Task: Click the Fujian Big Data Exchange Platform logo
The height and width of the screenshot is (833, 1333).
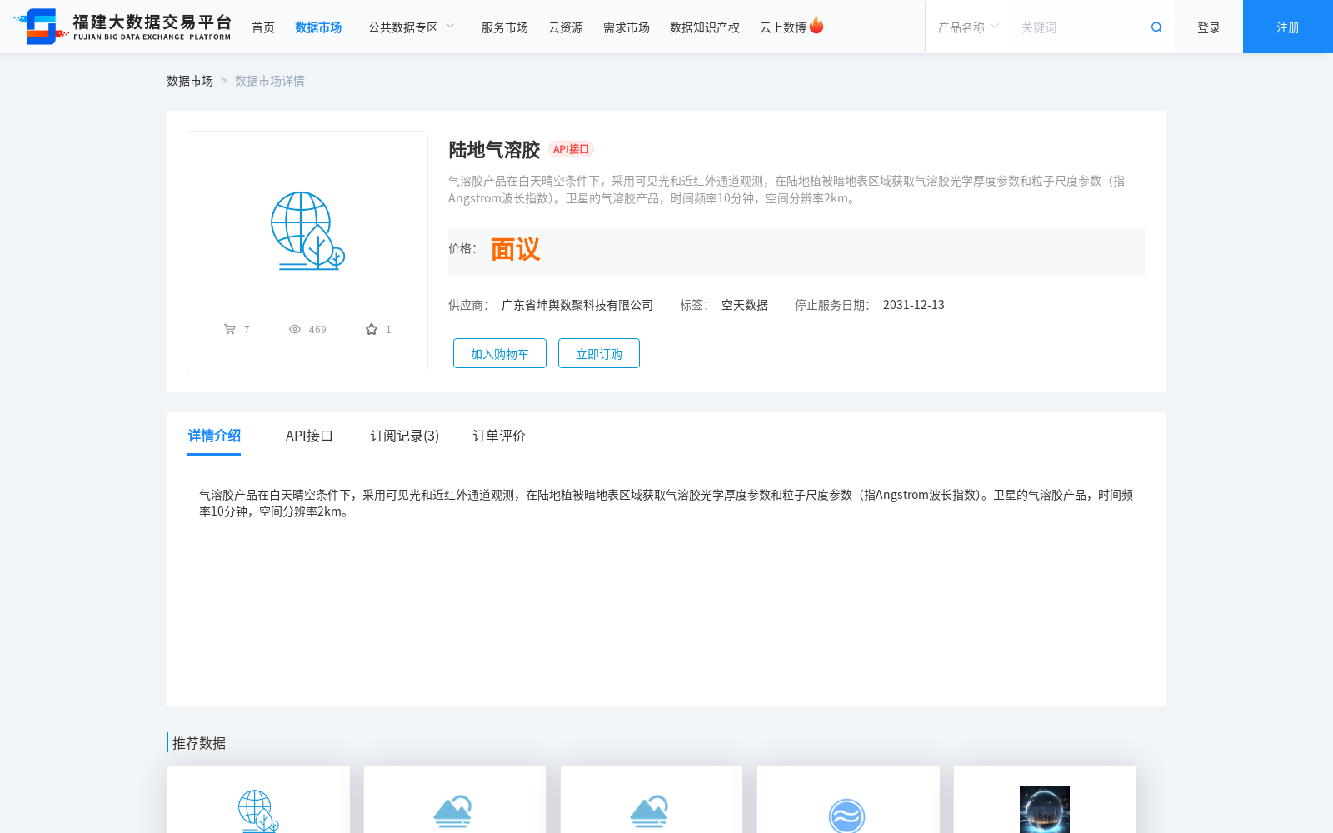Action: pyautogui.click(x=123, y=27)
